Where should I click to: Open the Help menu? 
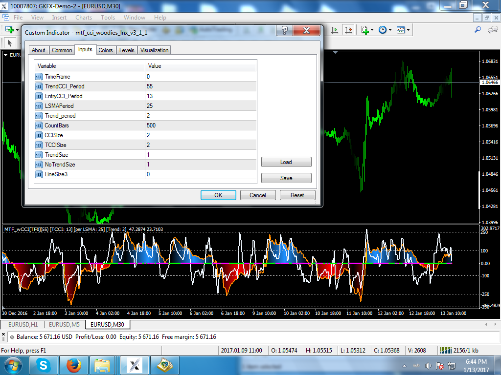tap(160, 18)
